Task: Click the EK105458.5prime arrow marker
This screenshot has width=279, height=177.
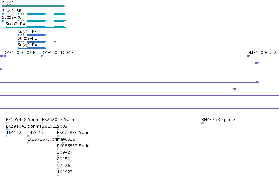Action: (x=7, y=123)
